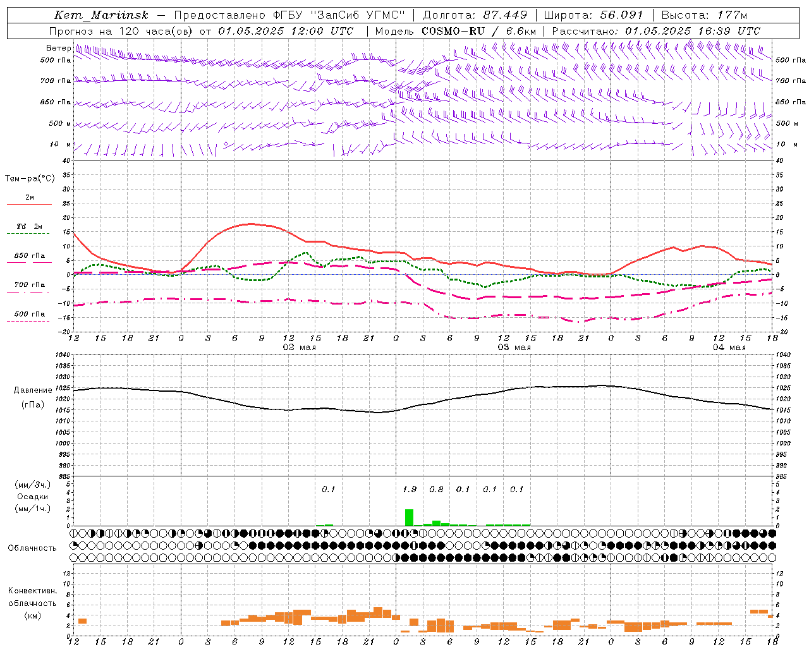The image size is (809, 647).
Task: Click "40" on the left temperature axis
Action: [66, 160]
